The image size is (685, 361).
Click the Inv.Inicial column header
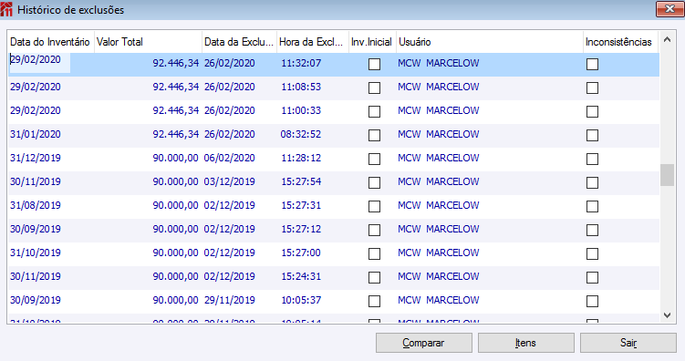372,42
